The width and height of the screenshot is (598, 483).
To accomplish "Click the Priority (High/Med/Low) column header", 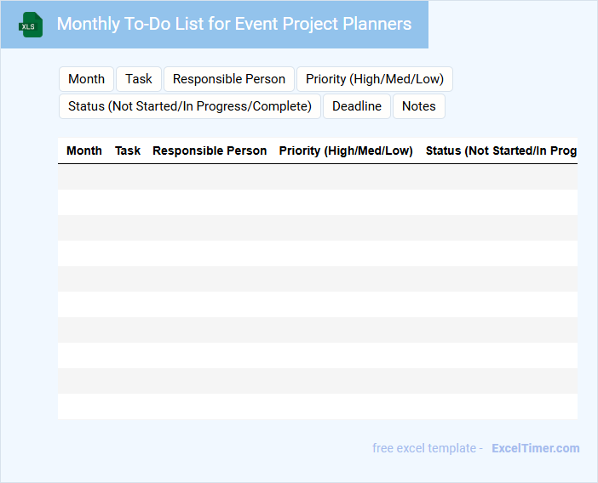I will (x=346, y=151).
